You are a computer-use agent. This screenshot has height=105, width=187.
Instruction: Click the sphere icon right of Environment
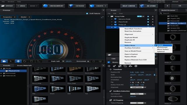tap(94, 61)
